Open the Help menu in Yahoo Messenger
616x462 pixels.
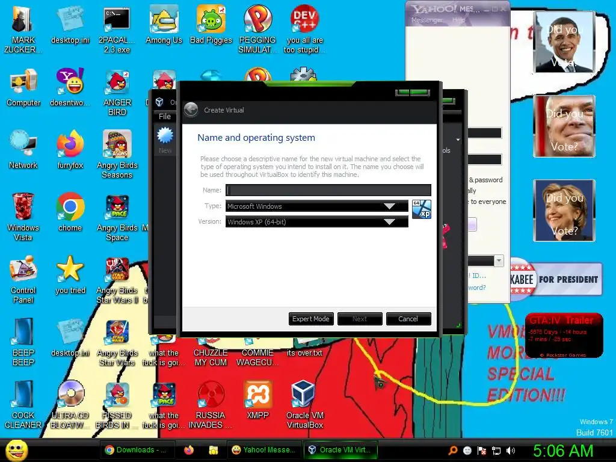point(458,20)
